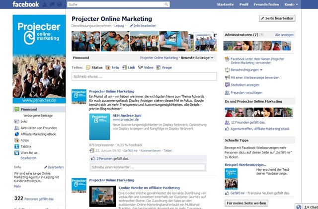
Task: Click the Seite bearbeiten button
Action: click(x=277, y=18)
